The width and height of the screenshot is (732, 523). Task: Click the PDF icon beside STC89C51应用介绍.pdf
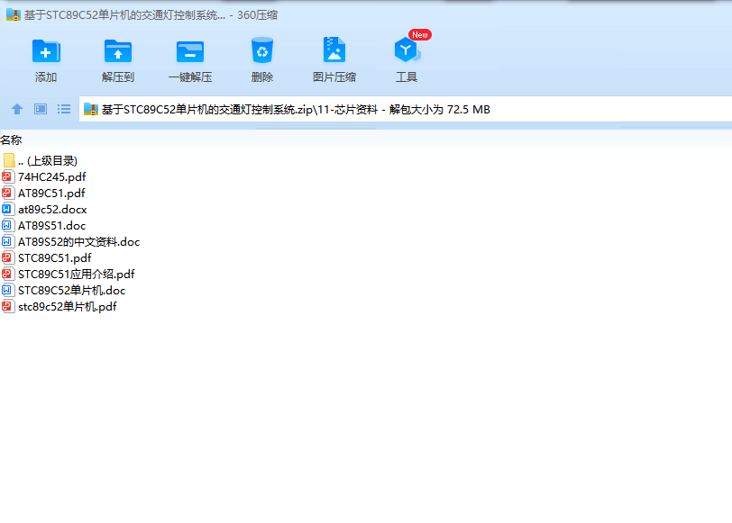7,274
